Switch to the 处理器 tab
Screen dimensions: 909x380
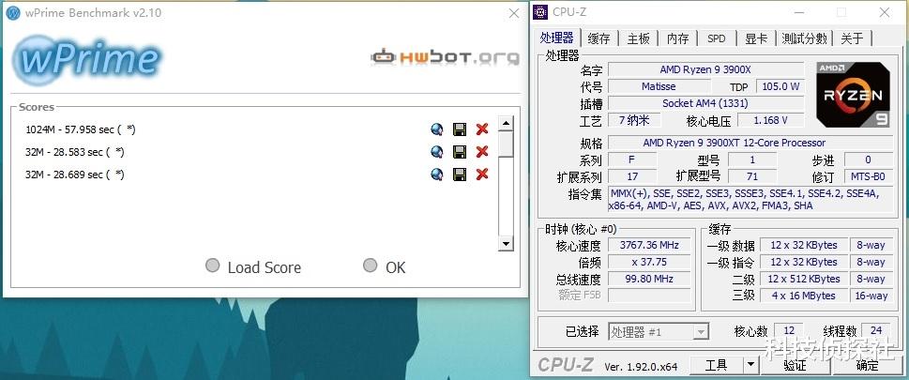tap(556, 38)
